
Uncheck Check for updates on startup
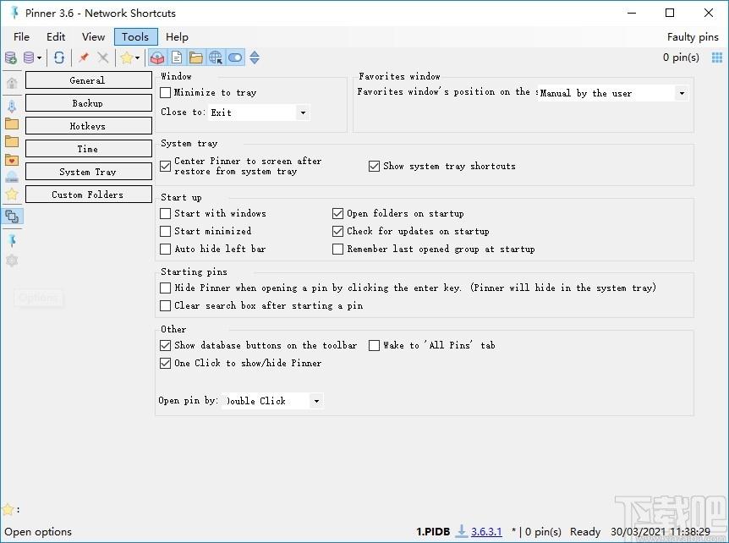click(338, 232)
